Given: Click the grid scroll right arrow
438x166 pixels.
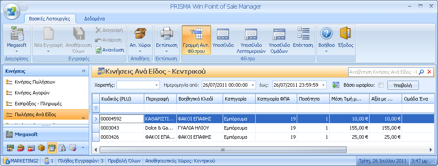Looking at the screenshot, I should tap(431, 150).
